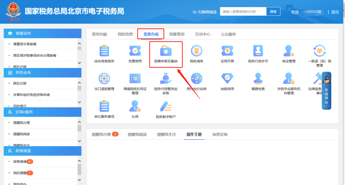Open 一般退（抵）税管理 icon
This screenshot has width=345, height=185.
pyautogui.click(x=319, y=51)
